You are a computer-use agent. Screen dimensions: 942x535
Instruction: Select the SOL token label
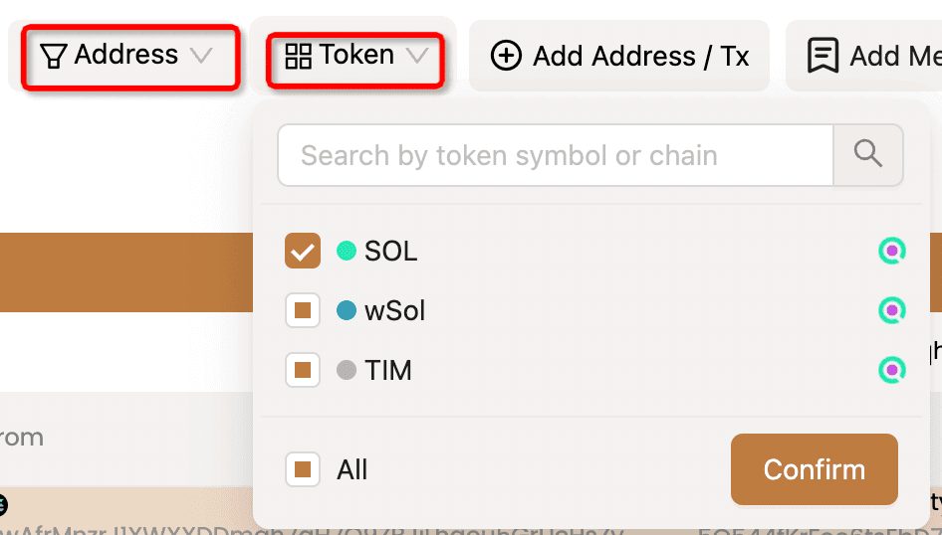point(390,252)
